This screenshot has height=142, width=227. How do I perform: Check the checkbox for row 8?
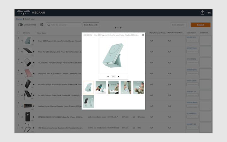pyautogui.click(x=18, y=117)
